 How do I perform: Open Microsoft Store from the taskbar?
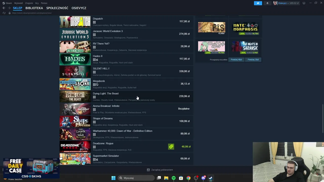point(181,178)
